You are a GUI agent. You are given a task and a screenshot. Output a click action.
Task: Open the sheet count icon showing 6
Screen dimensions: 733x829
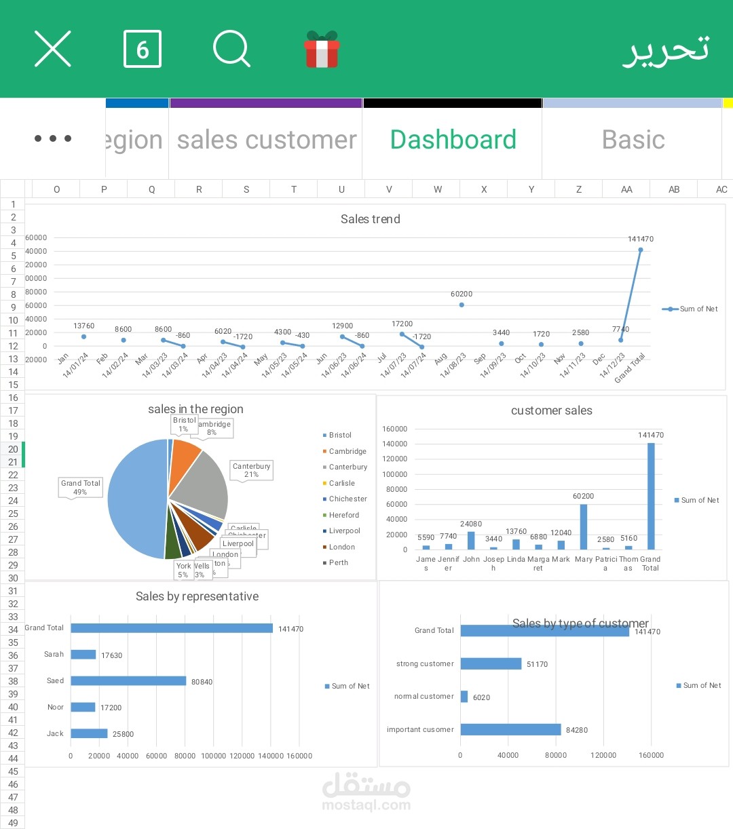[143, 49]
